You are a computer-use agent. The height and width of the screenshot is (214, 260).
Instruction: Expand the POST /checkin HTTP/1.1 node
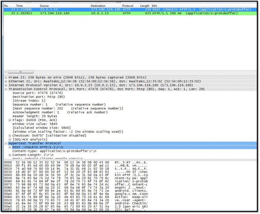coord(10,147)
